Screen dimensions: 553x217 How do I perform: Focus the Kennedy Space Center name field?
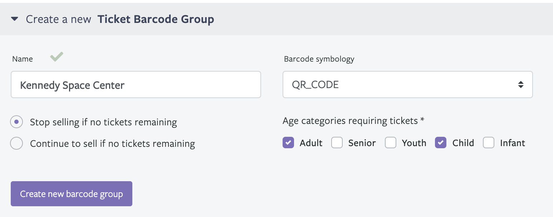[x=136, y=85]
